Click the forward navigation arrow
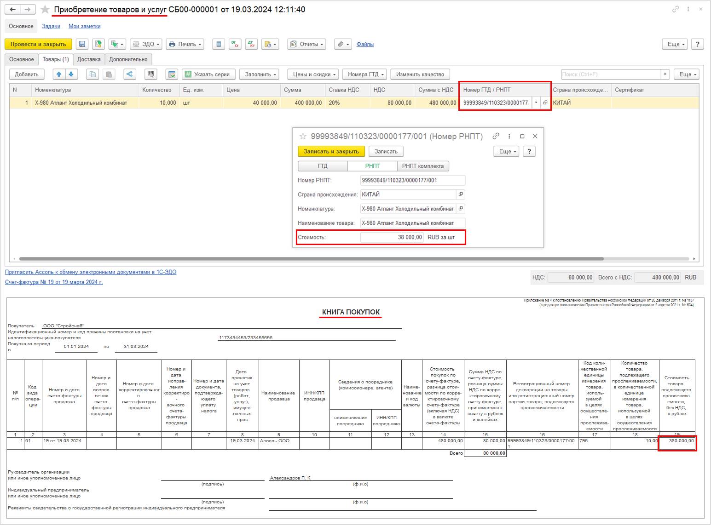 [28, 9]
